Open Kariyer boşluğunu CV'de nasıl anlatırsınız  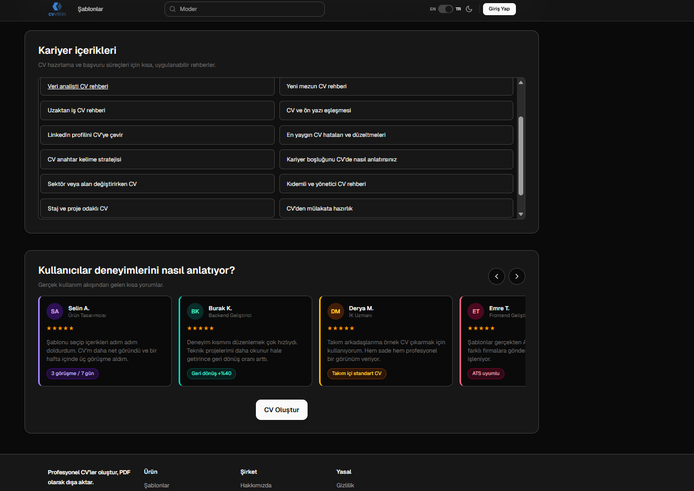click(x=396, y=159)
